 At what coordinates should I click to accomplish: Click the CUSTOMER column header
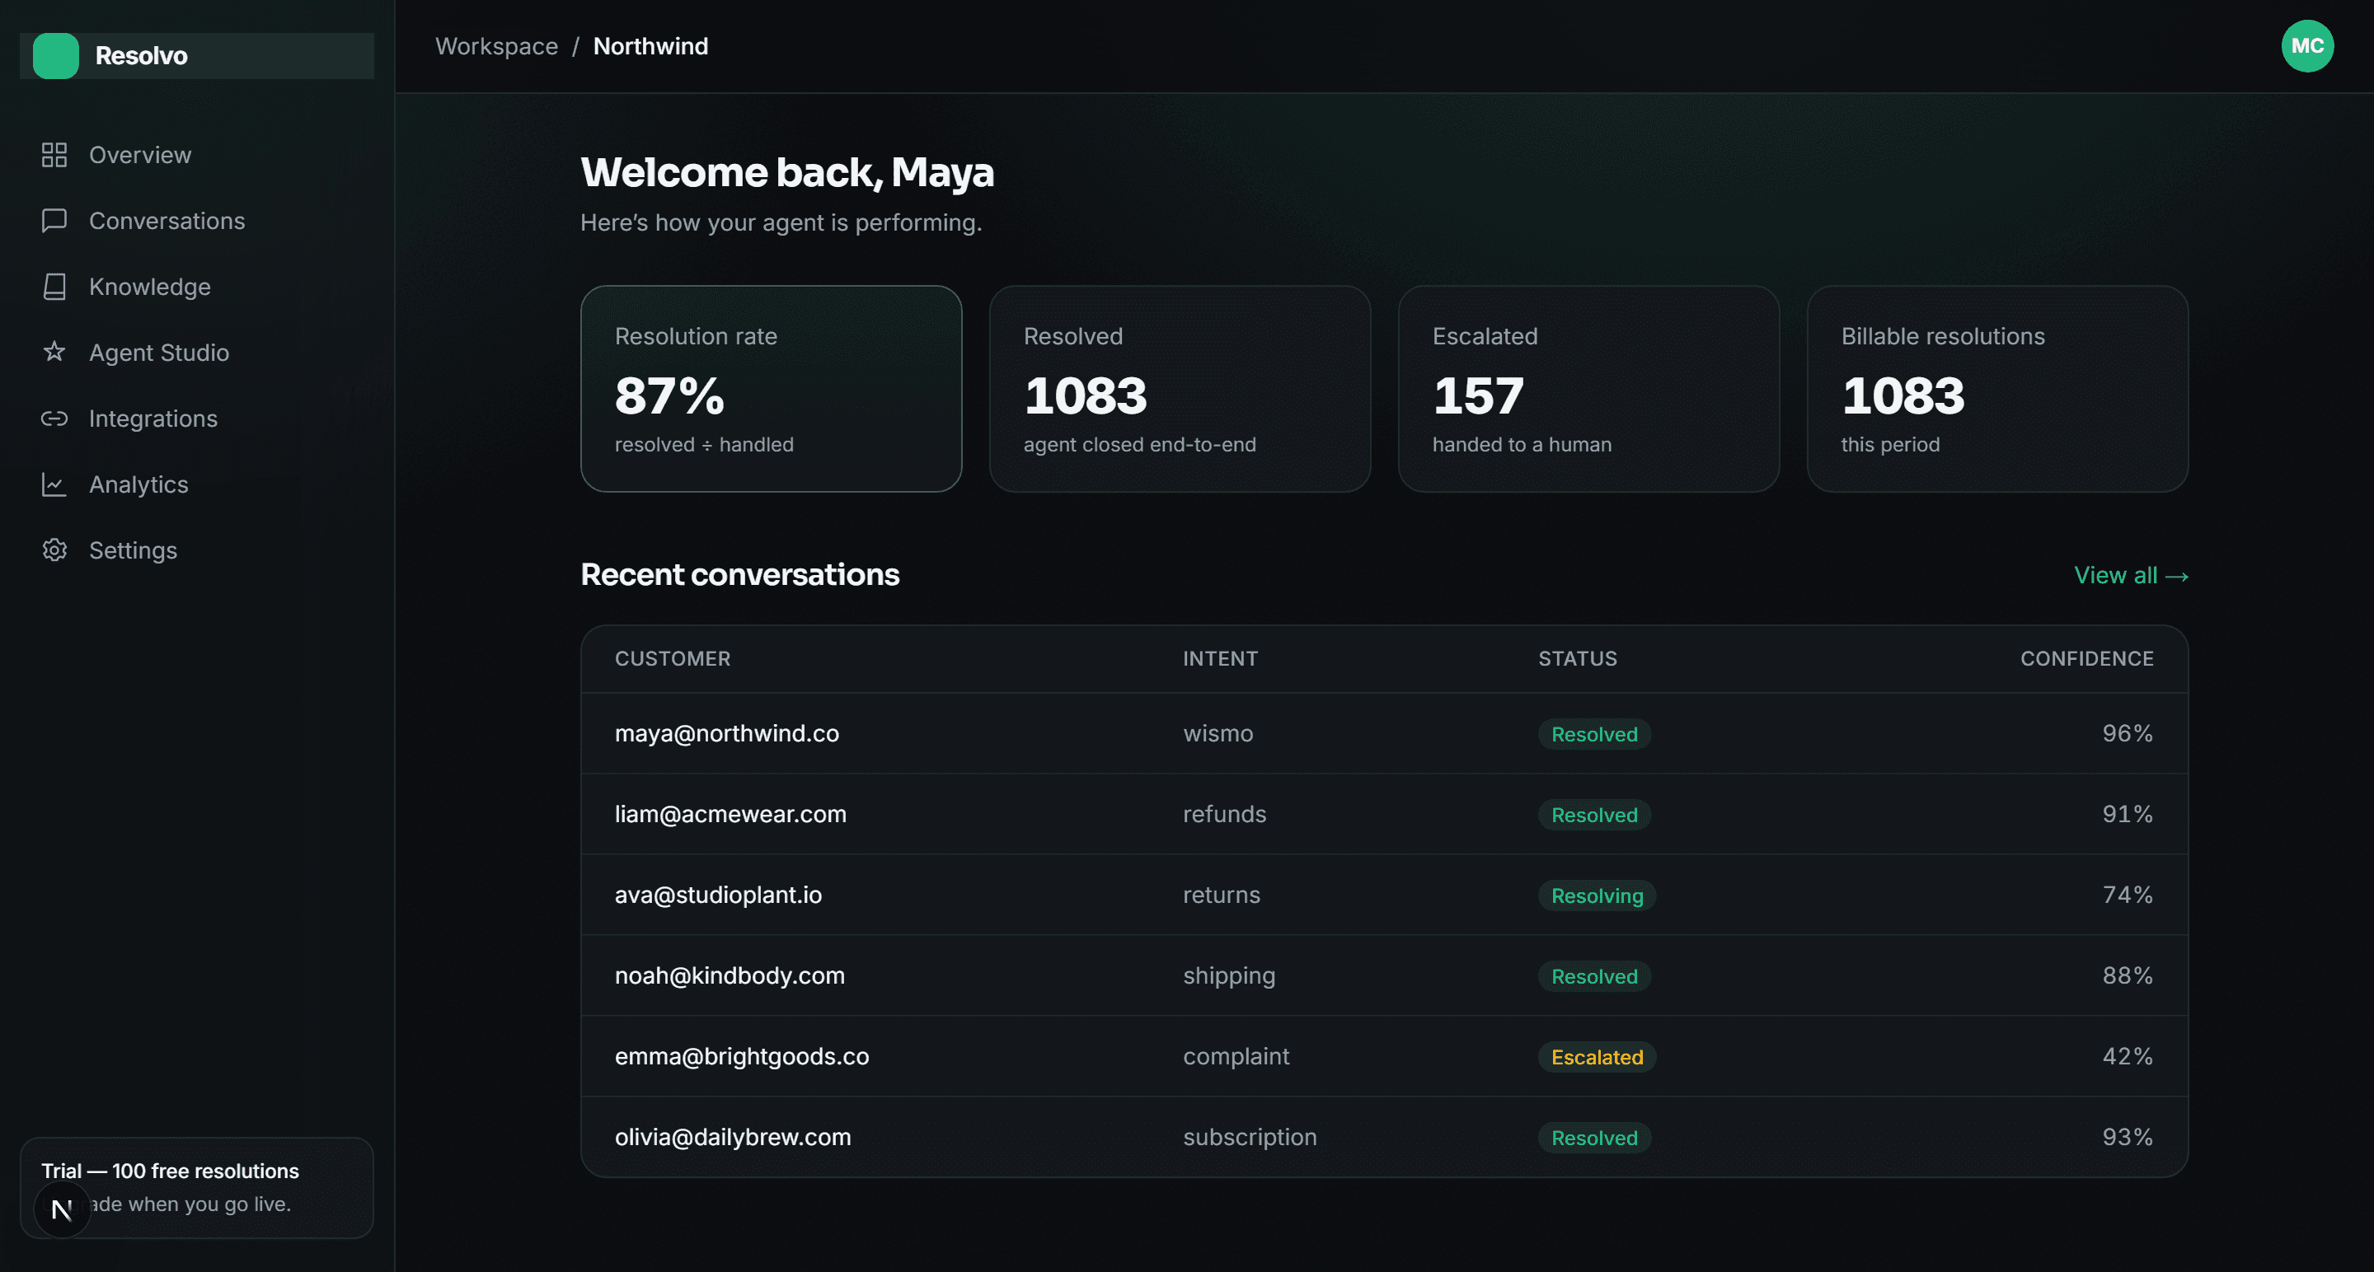(672, 658)
